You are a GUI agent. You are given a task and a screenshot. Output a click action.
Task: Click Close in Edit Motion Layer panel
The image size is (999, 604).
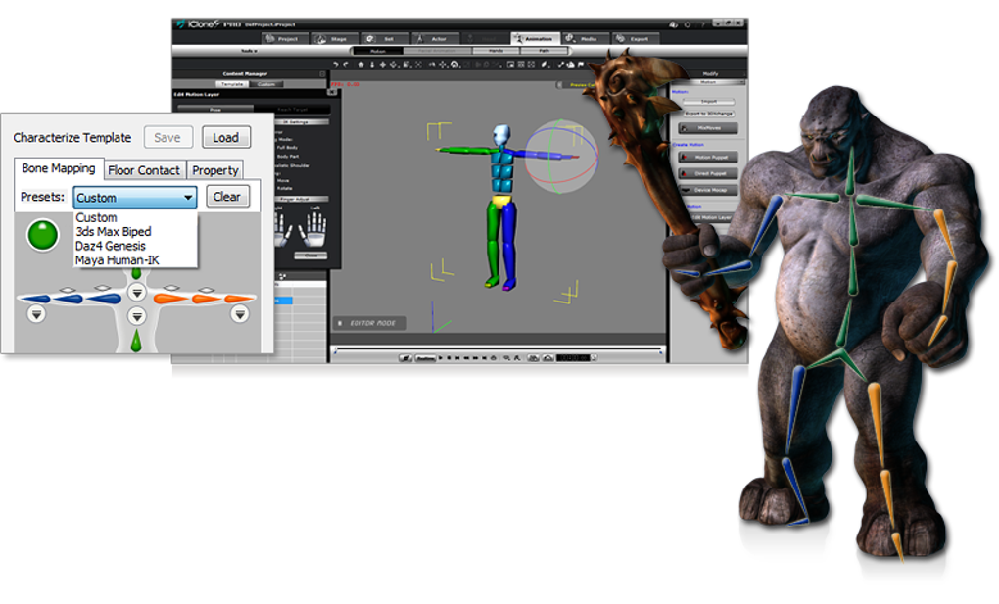coord(310,256)
